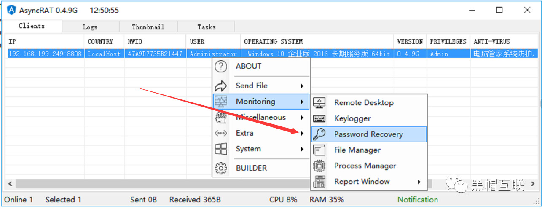Image resolution: width=542 pixels, height=209 pixels.
Task: Sort by the COUNTRY column header
Action: [105, 42]
